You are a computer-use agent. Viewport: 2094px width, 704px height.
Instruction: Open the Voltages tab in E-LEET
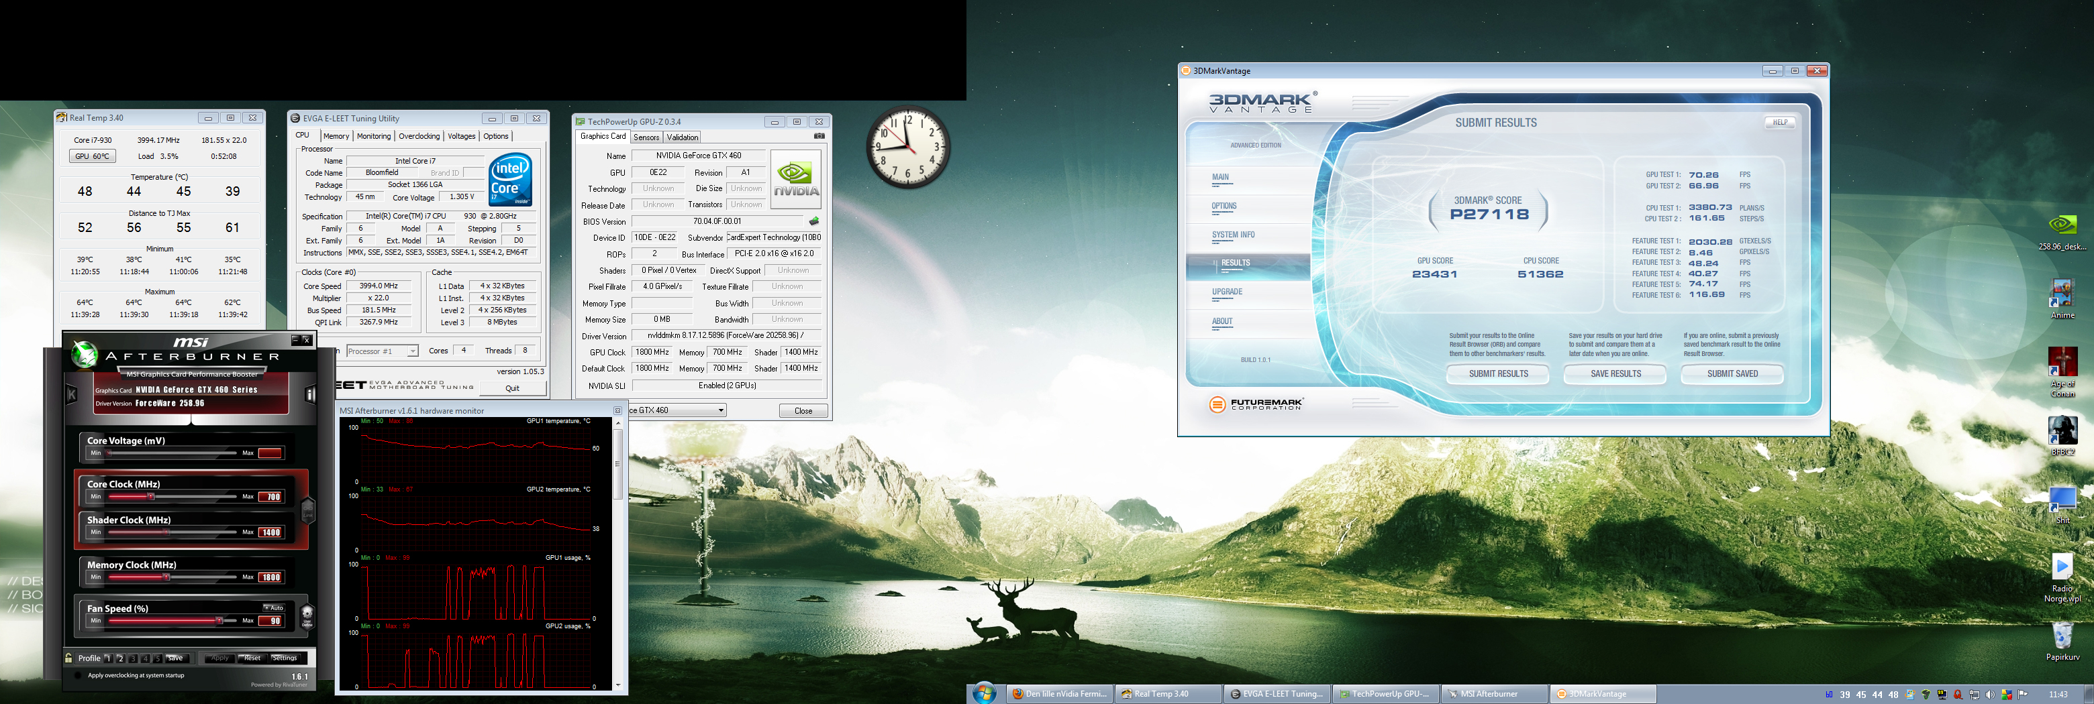[462, 136]
